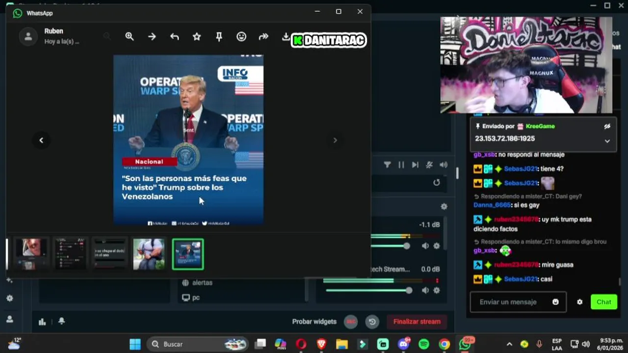Pin the image message
Screen dimensions: 628x353
tap(219, 37)
